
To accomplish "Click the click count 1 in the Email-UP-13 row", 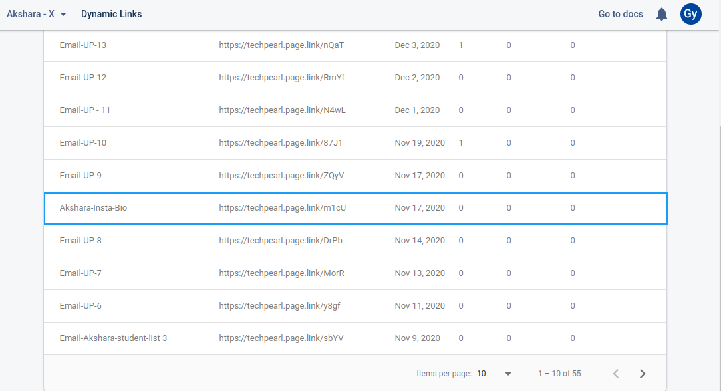I will click(x=461, y=45).
